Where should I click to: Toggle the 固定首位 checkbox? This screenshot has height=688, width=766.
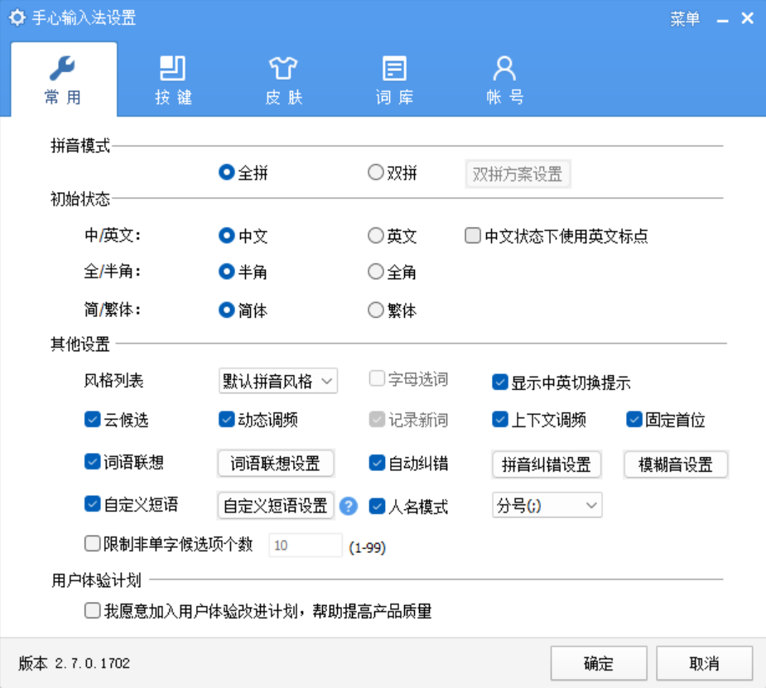(x=666, y=420)
